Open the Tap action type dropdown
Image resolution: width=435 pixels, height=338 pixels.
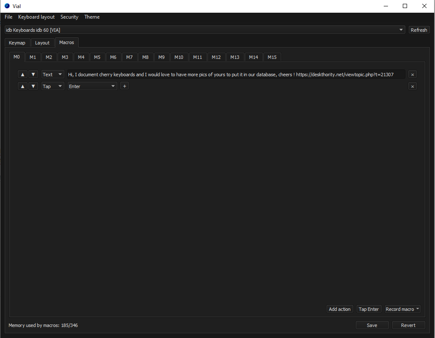(53, 86)
